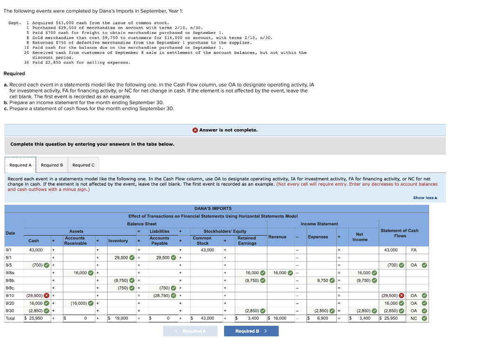The image size is (477, 342).
Task: Select the 9/8a Retained Earnings cell 16,000
Action: tap(251, 273)
